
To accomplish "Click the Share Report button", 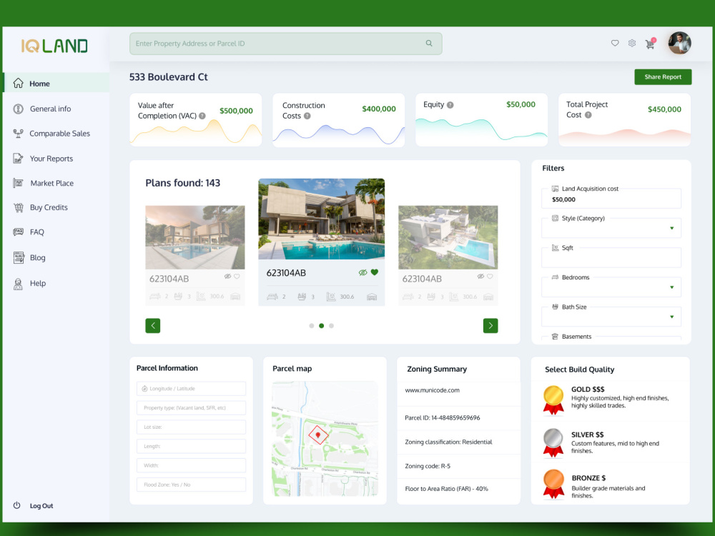I will pos(663,77).
